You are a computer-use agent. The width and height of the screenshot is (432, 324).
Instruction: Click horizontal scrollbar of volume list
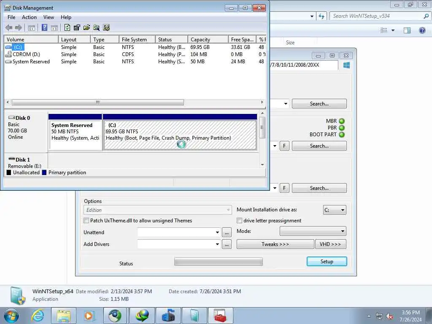98,102
